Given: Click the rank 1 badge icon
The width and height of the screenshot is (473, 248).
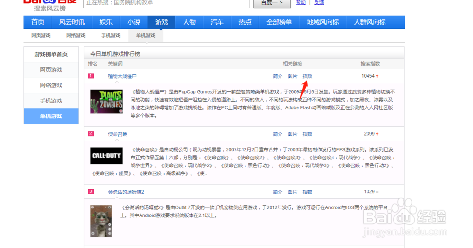Looking at the screenshot, I should pyautogui.click(x=91, y=76).
